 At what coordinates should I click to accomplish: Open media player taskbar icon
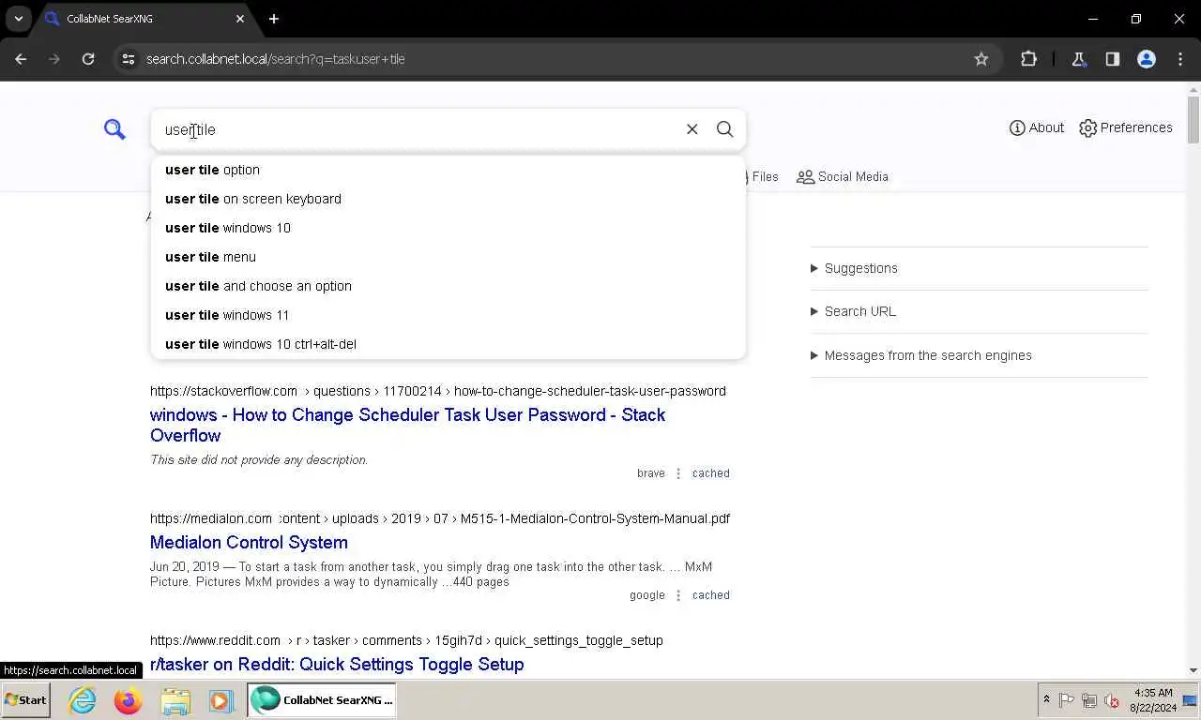point(220,700)
